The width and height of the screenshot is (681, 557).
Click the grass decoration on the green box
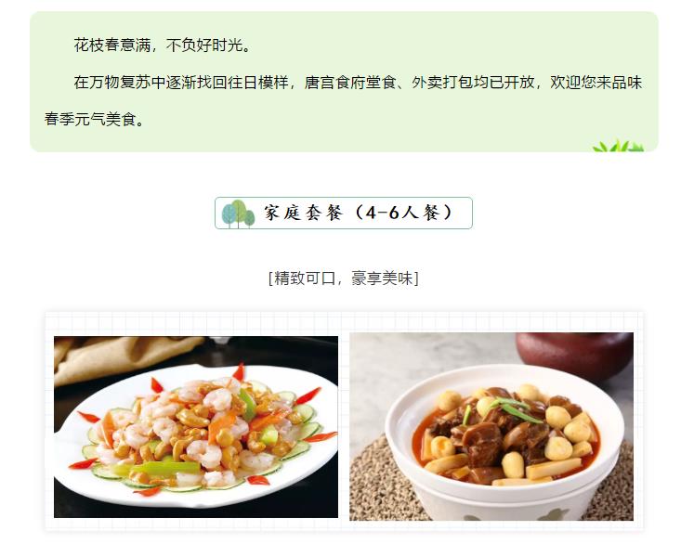[x=618, y=146]
